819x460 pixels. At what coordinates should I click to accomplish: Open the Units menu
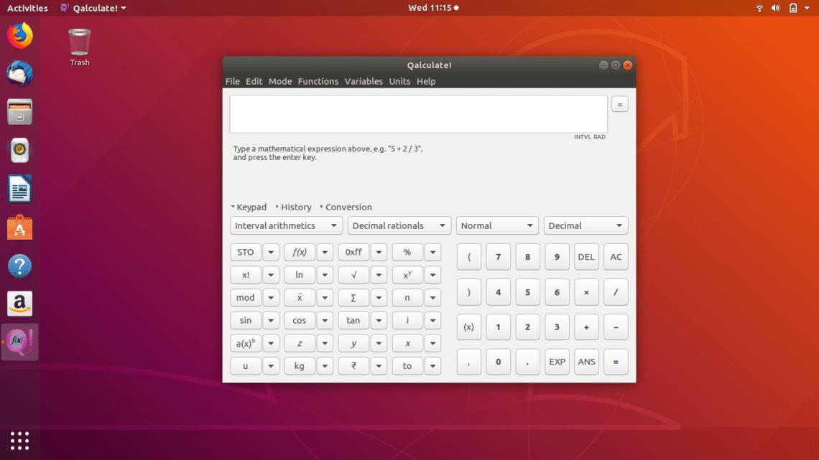click(x=399, y=81)
